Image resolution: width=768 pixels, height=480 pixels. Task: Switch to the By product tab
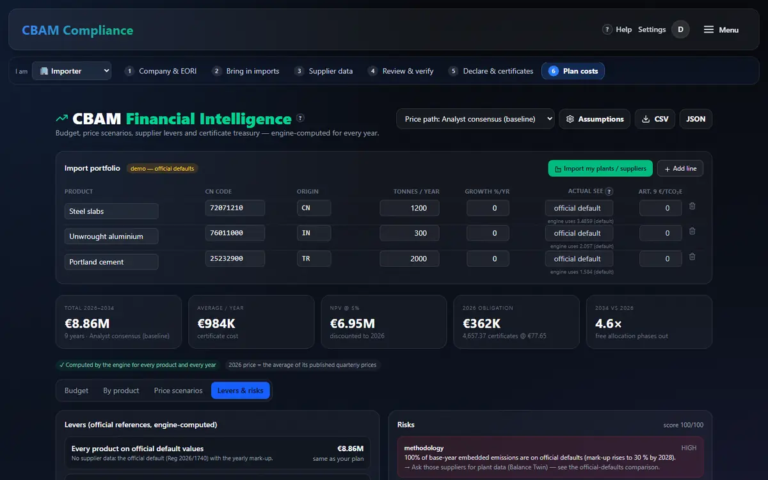[121, 390]
